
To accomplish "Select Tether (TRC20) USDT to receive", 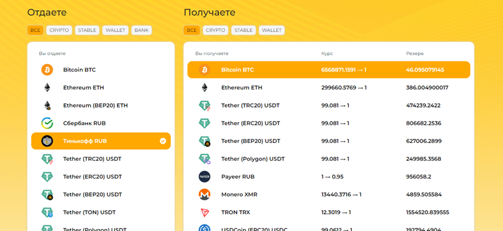I will tap(329, 106).
